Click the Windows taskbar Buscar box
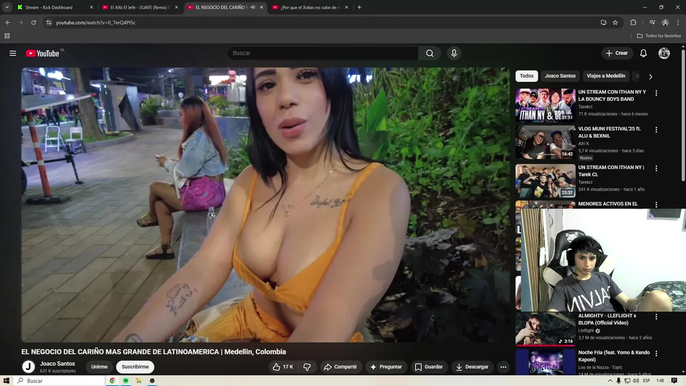 point(59,381)
